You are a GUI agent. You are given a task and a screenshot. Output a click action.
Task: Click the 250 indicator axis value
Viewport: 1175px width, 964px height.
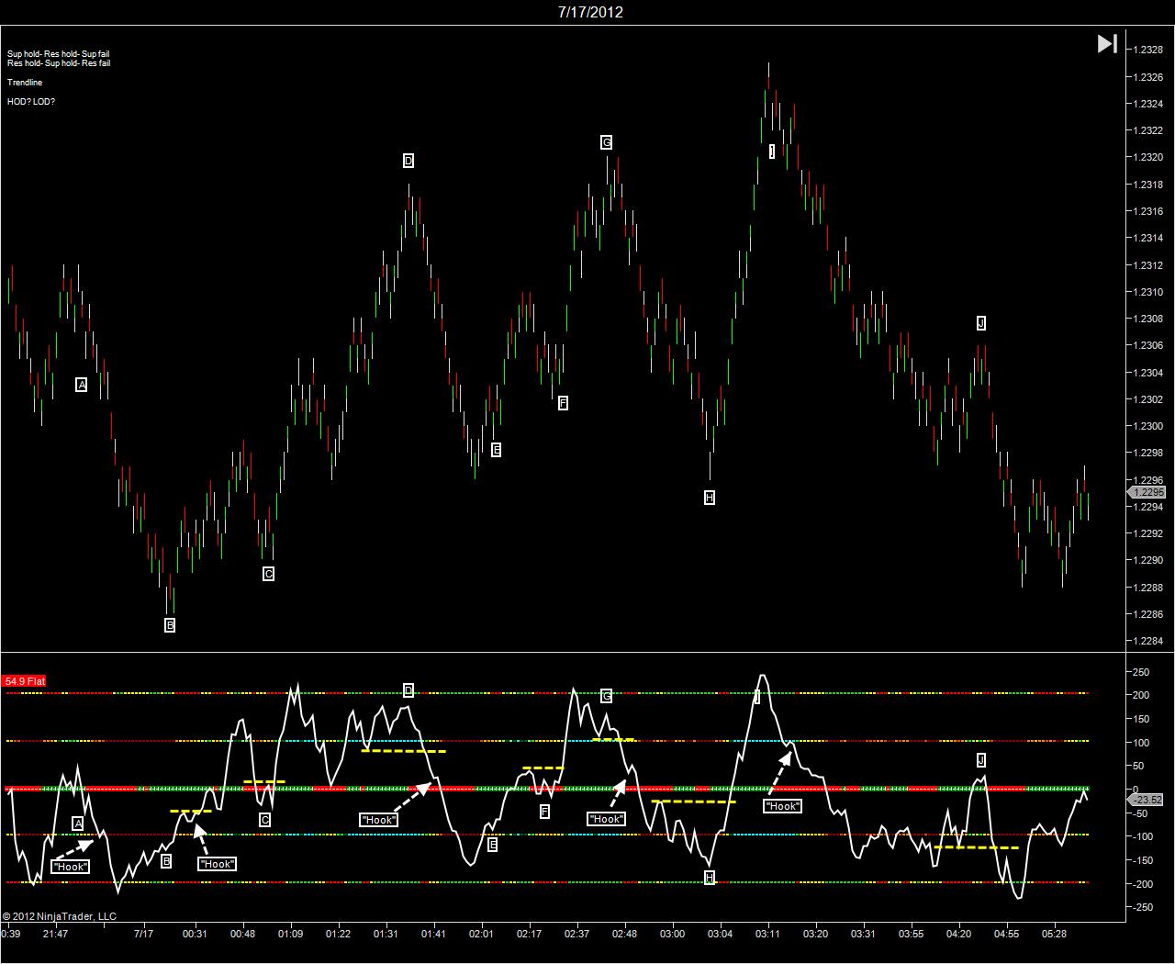point(1141,673)
